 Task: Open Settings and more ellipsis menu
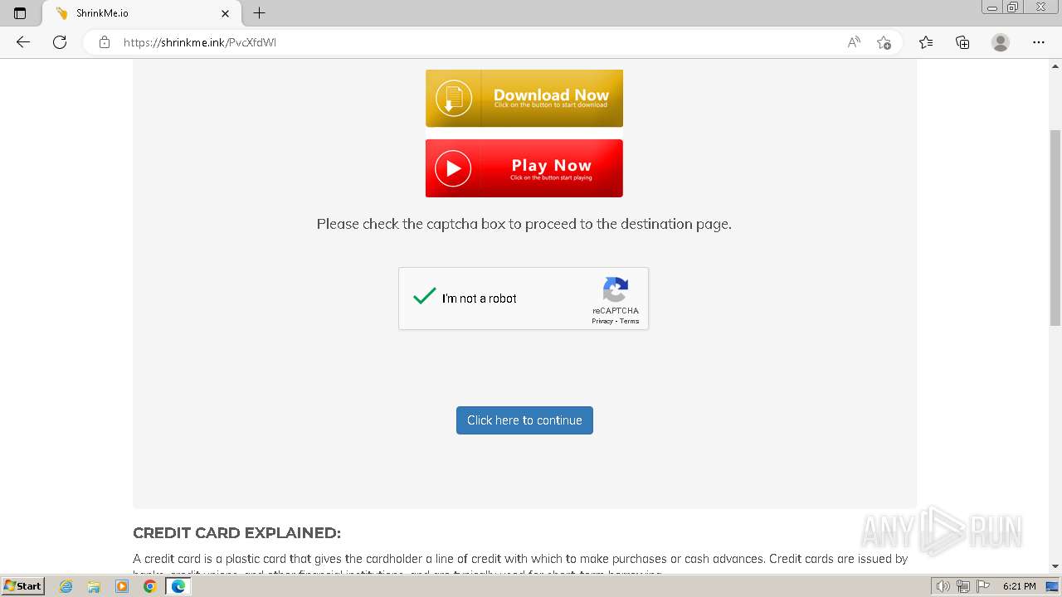click(1039, 42)
